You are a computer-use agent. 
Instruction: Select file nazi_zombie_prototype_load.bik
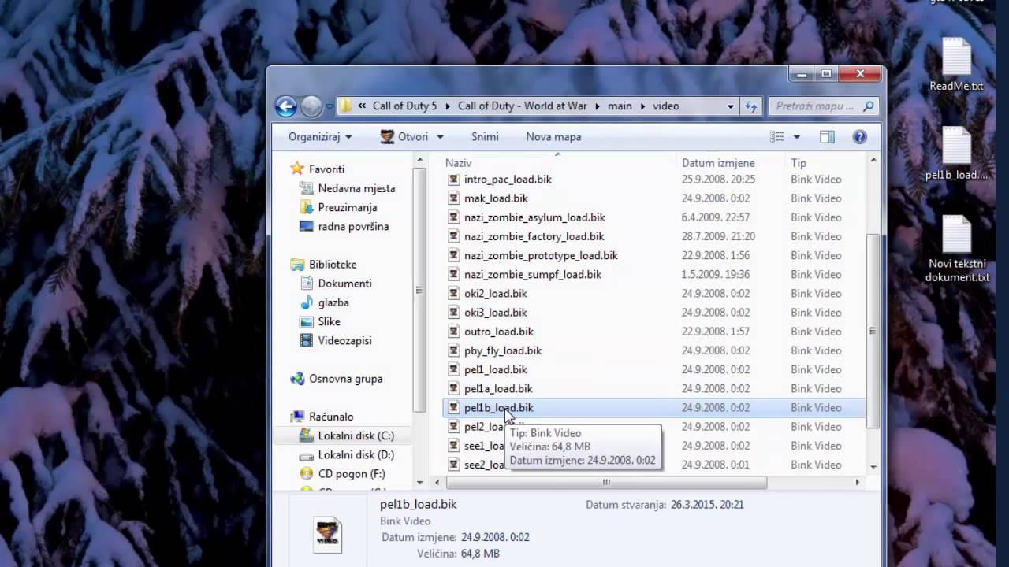(x=541, y=256)
